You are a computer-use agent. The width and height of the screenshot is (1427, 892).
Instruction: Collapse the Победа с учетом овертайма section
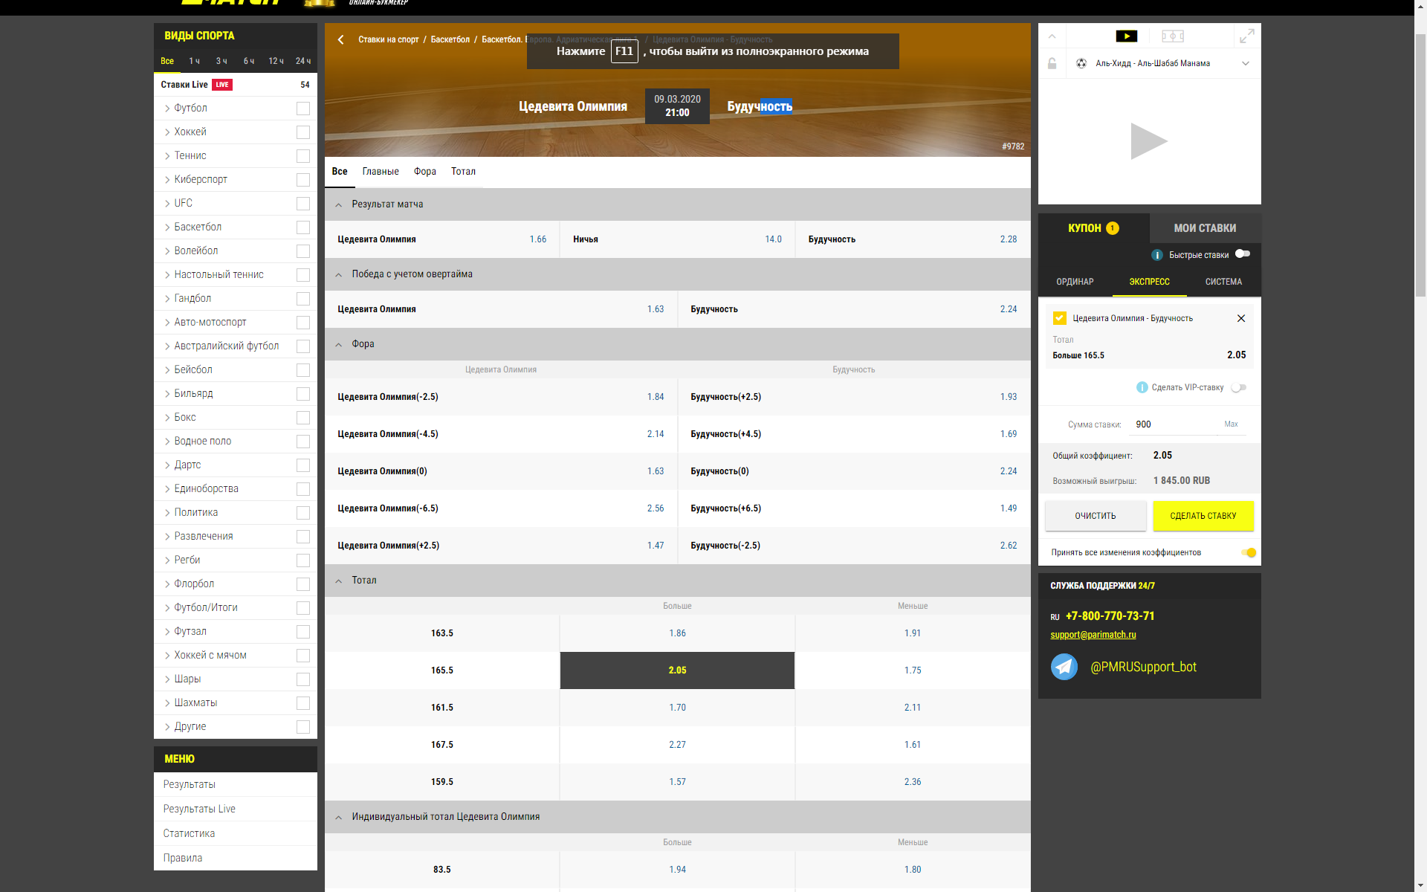pos(339,274)
